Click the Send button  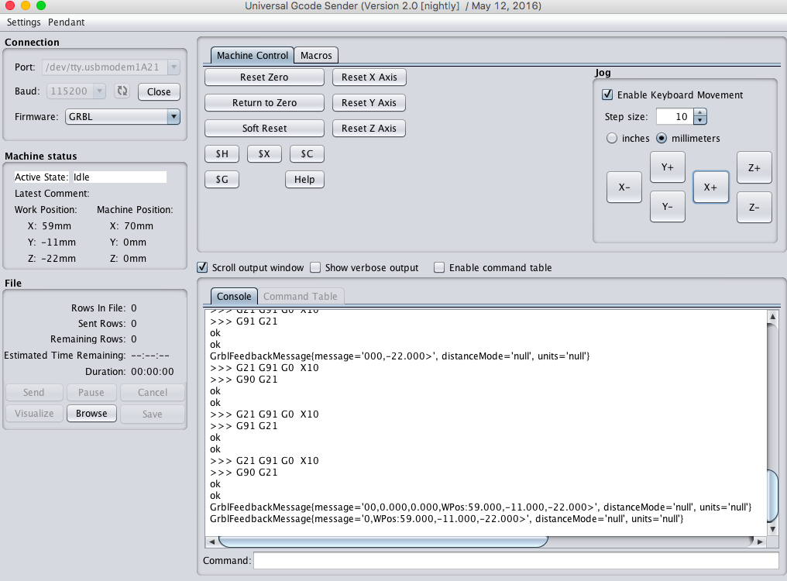(x=33, y=392)
